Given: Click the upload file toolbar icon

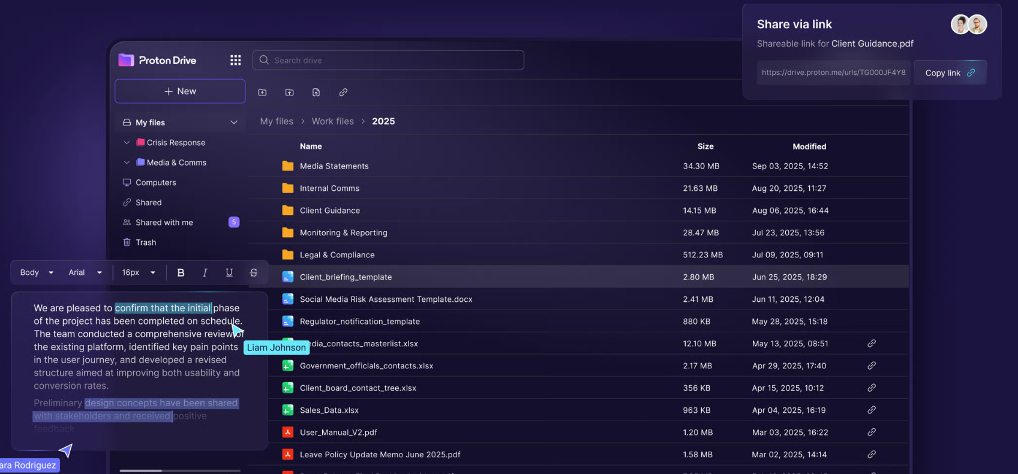Looking at the screenshot, I should click(x=316, y=92).
